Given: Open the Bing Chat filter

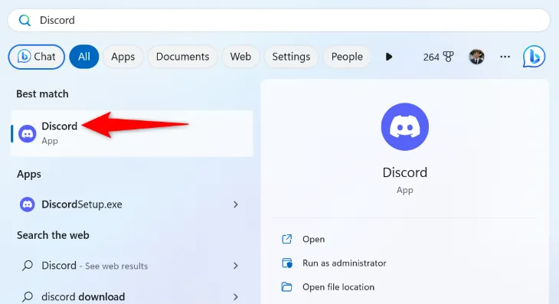Looking at the screenshot, I should point(36,57).
